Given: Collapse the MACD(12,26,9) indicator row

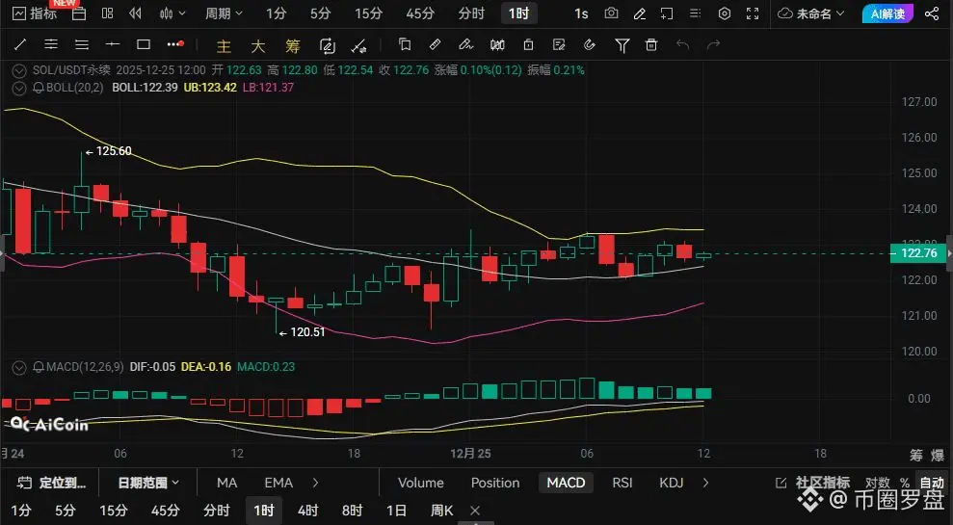Looking at the screenshot, I should tap(19, 367).
